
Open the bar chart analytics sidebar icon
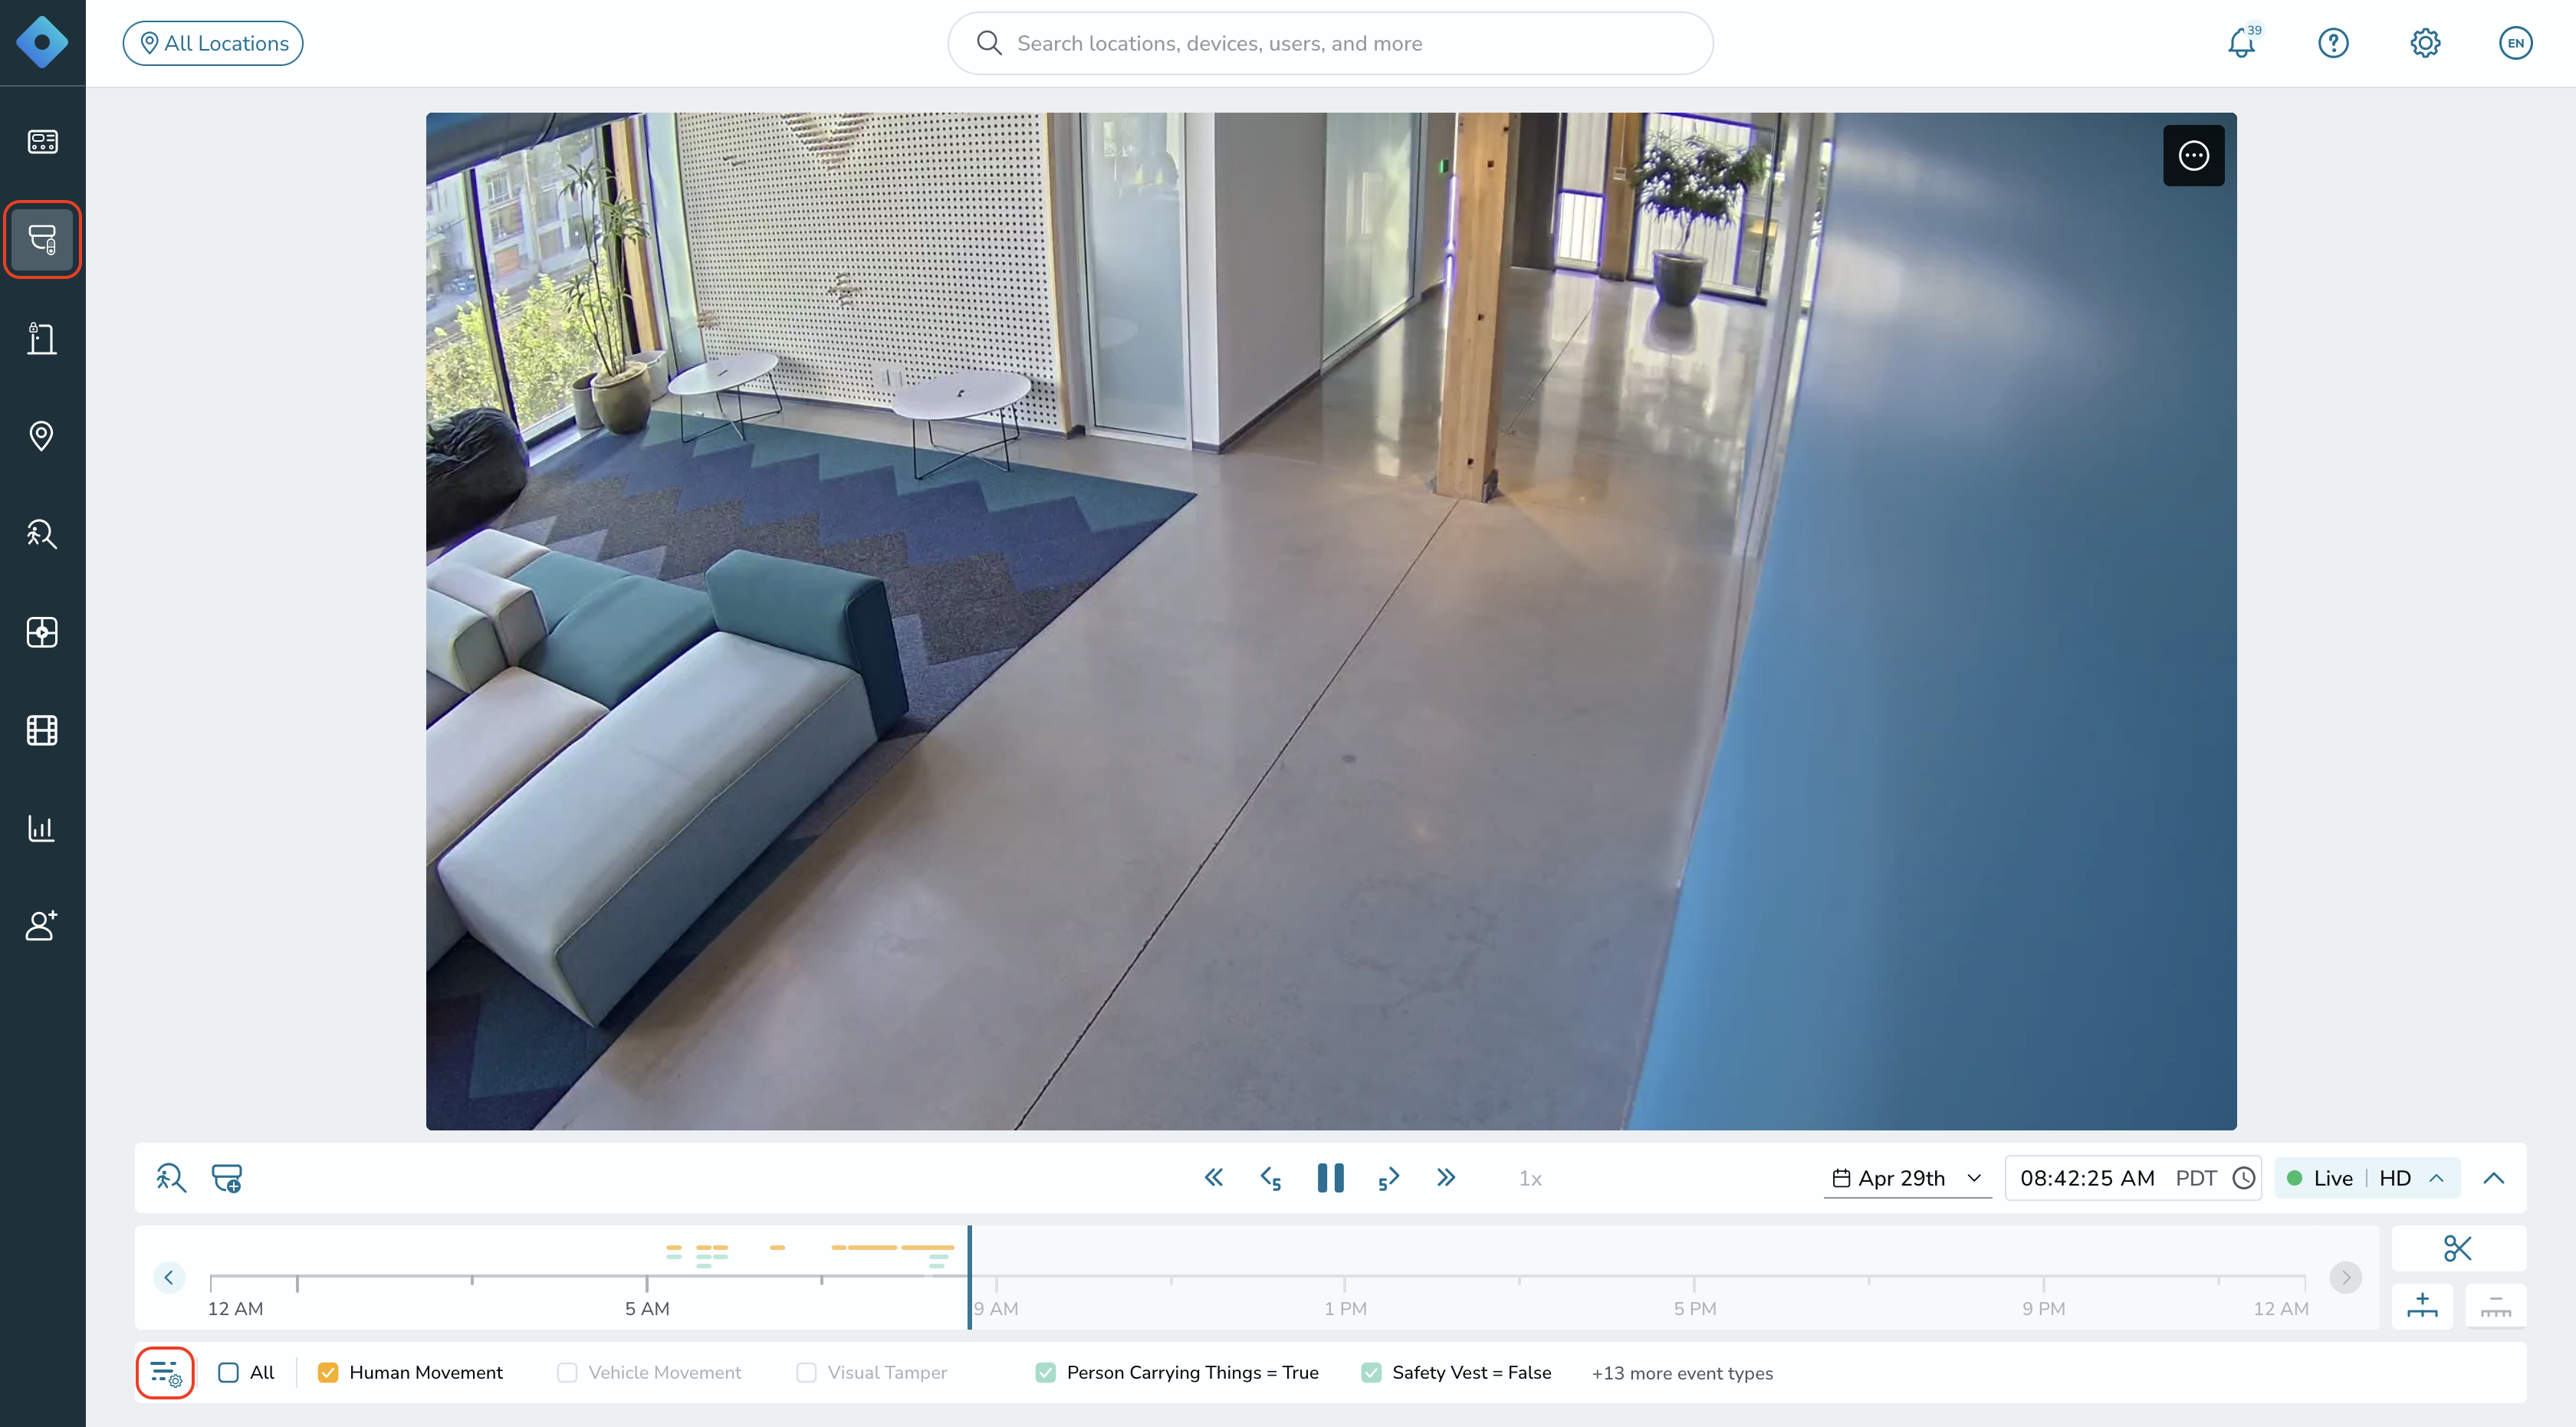[42, 828]
